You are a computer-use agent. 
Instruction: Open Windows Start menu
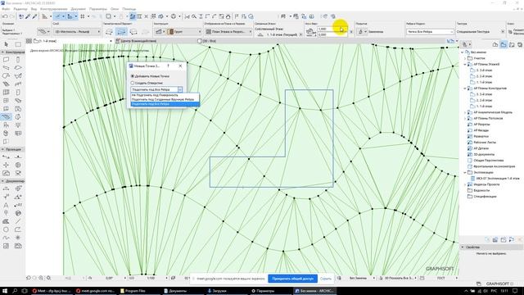click(5, 291)
